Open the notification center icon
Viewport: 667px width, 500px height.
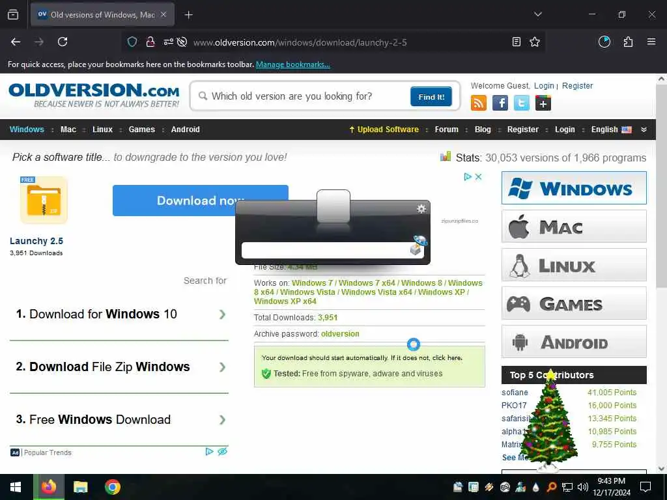pyautogui.click(x=645, y=487)
